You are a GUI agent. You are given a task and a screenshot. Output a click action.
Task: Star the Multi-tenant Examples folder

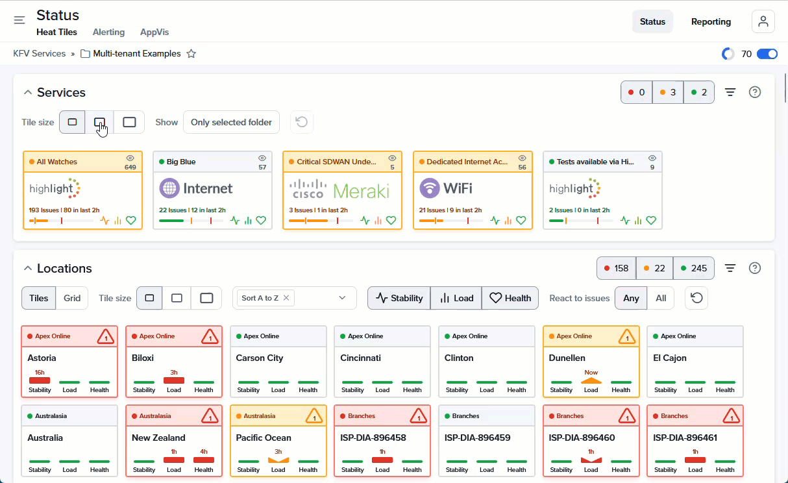[191, 54]
